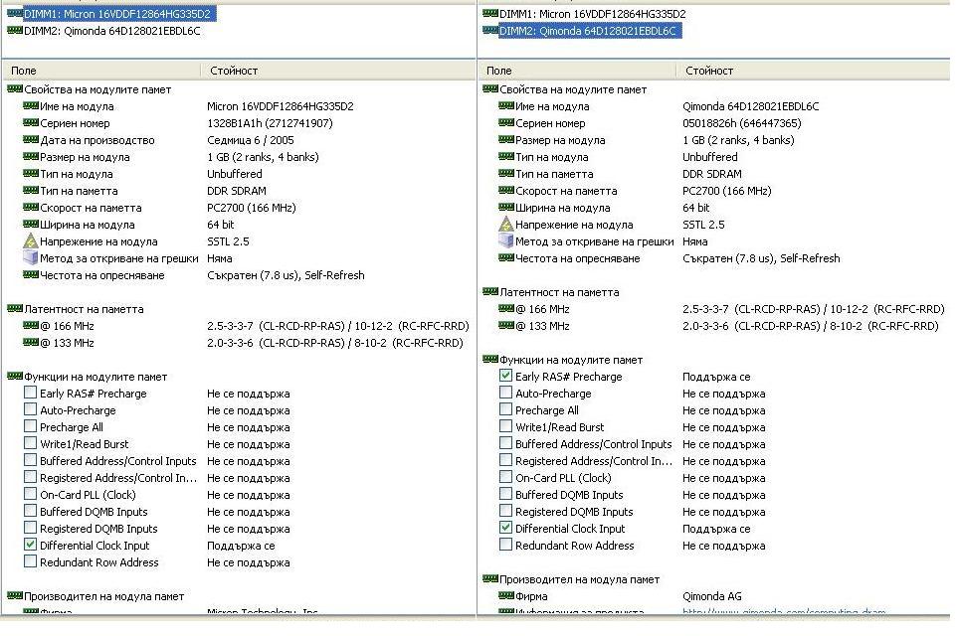Toggle 'Differential Clock Input' checkbox in Micron pane
The image size is (957, 636).
click(30, 545)
